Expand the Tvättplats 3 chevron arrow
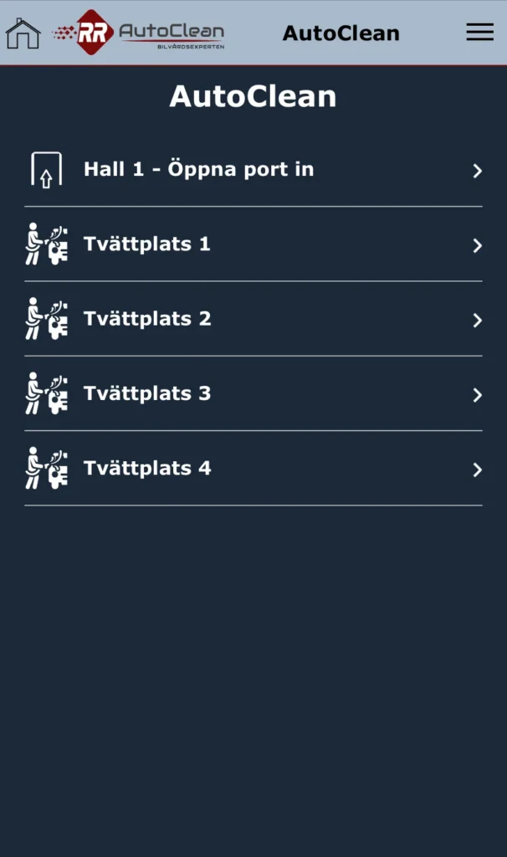The height and width of the screenshot is (857, 507). tap(477, 394)
